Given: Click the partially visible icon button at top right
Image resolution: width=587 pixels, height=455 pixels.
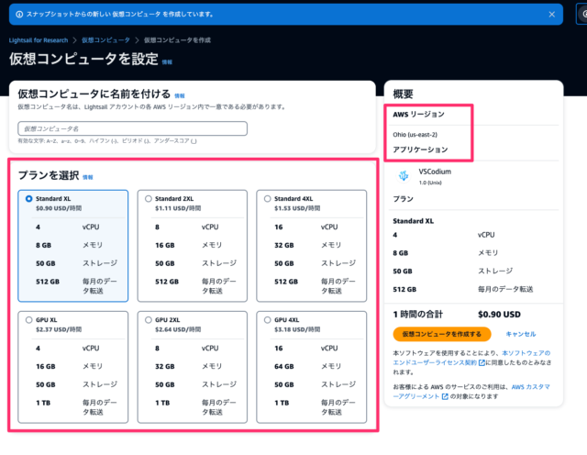Looking at the screenshot, I should pos(581,15).
